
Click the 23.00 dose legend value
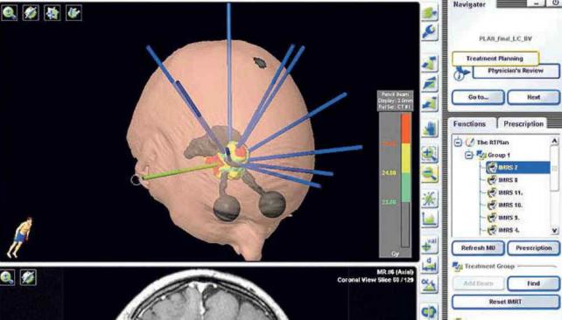point(389,203)
